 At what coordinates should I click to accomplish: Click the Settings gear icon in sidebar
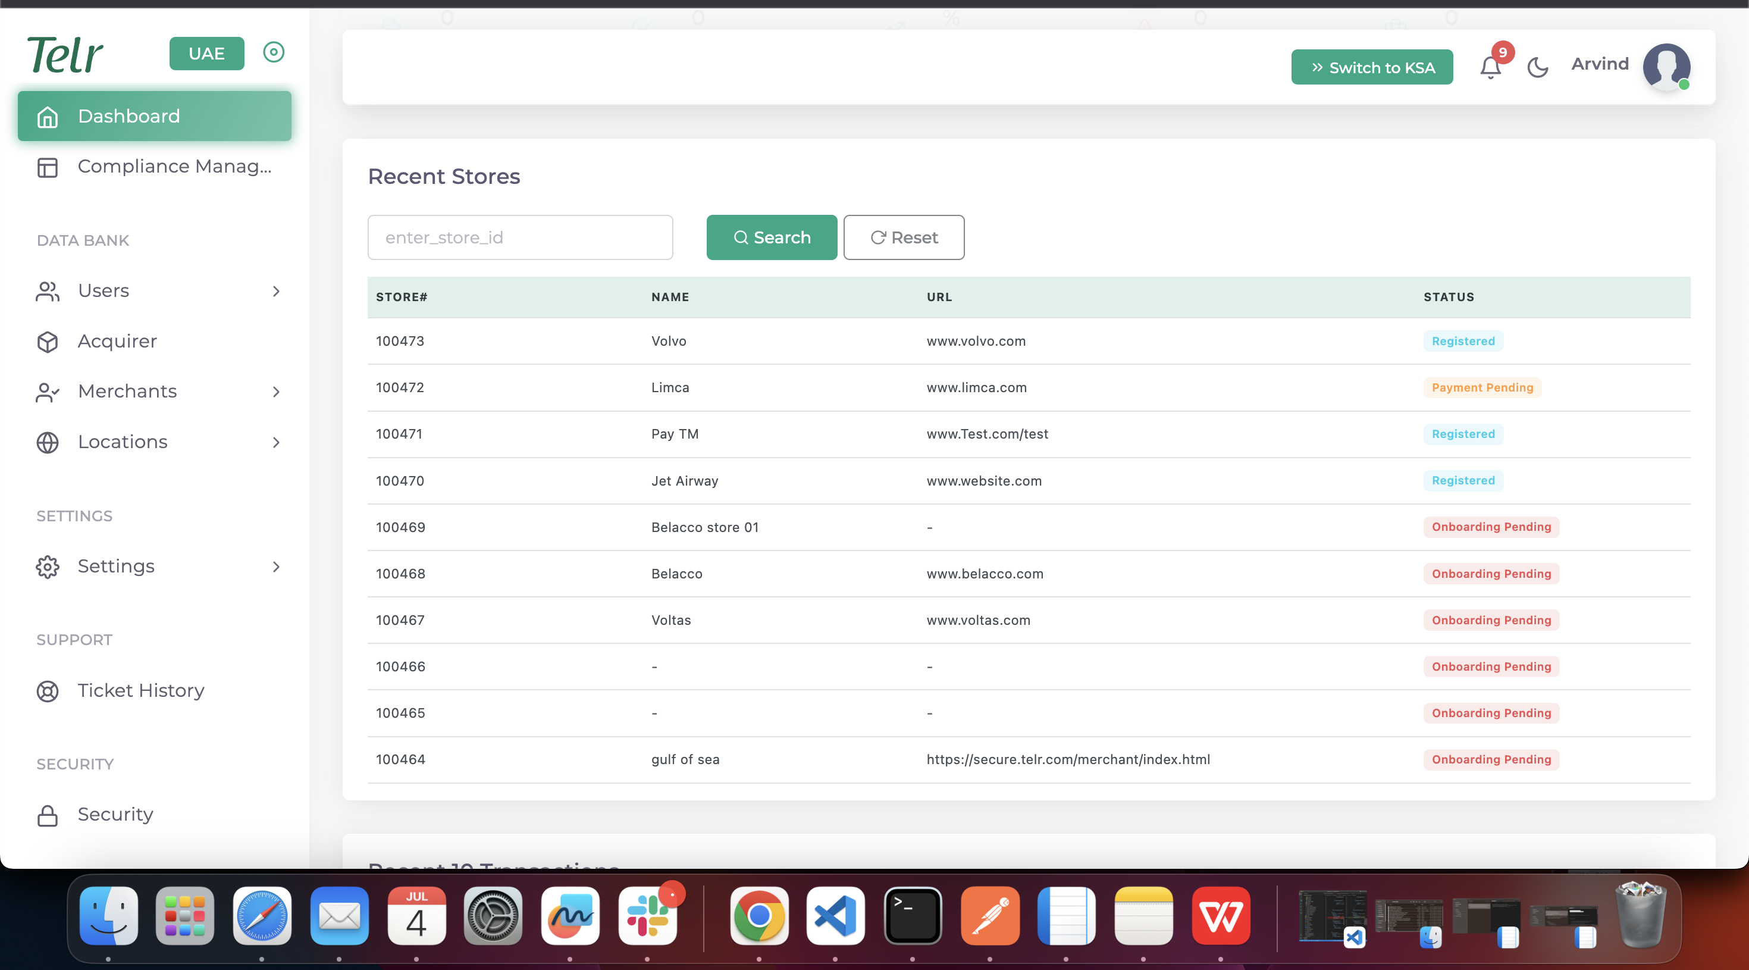[48, 567]
